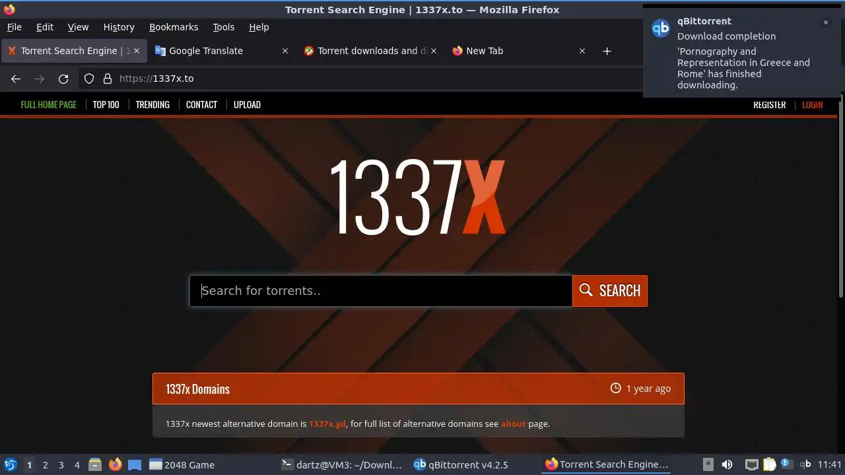Open the Tools menu
The height and width of the screenshot is (475, 845).
click(x=223, y=27)
